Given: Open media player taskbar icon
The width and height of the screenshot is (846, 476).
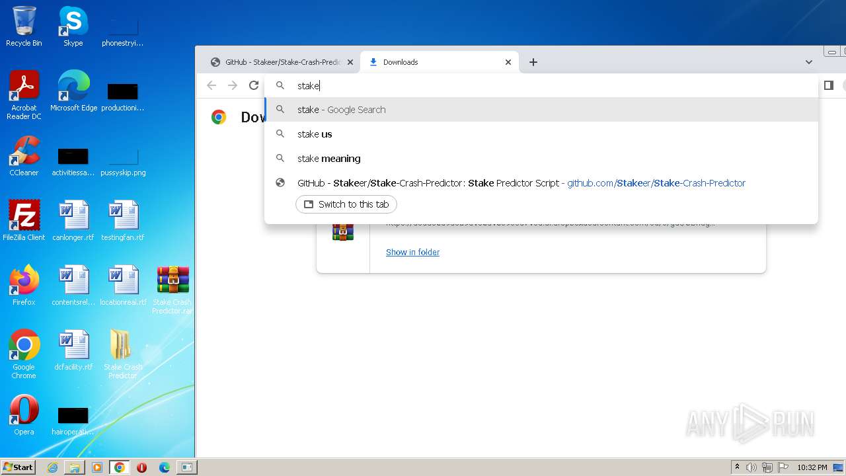Looking at the screenshot, I should pos(97,467).
